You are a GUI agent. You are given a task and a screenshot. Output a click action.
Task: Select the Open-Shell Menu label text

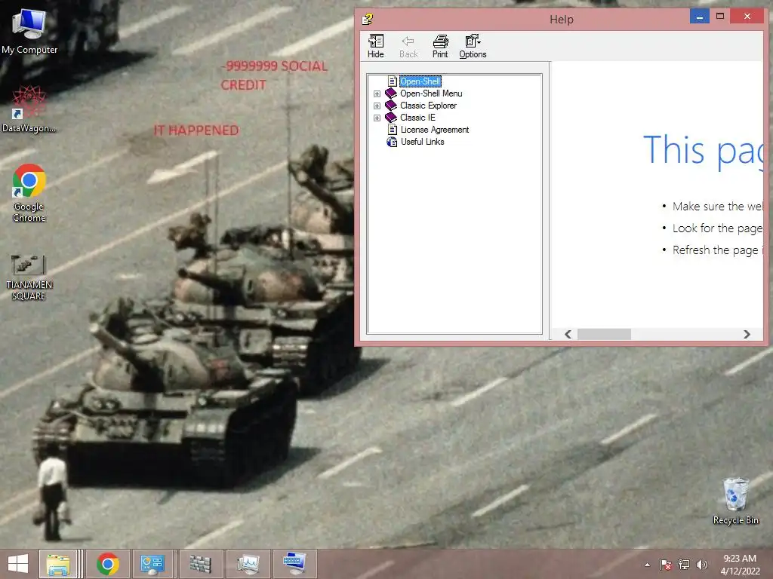431,93
